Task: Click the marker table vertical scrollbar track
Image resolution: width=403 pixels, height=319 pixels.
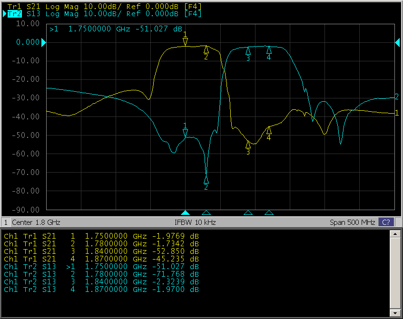Action: click(x=395, y=273)
